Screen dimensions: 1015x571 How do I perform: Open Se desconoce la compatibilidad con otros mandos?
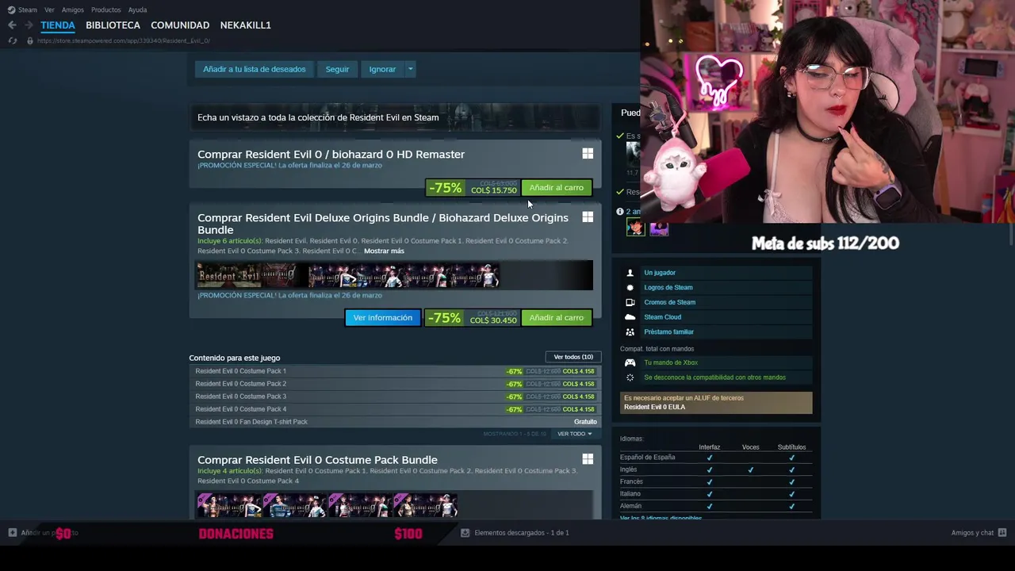pos(715,377)
